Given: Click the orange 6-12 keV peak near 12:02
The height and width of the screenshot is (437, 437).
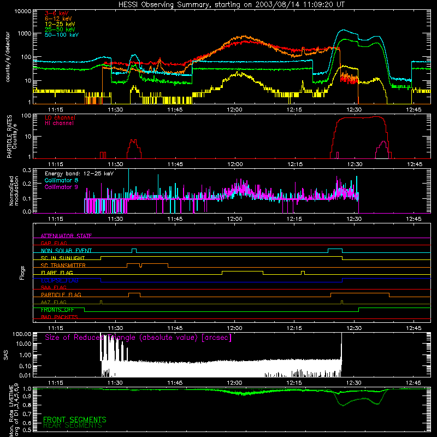Looking at the screenshot, I should click(x=244, y=36).
